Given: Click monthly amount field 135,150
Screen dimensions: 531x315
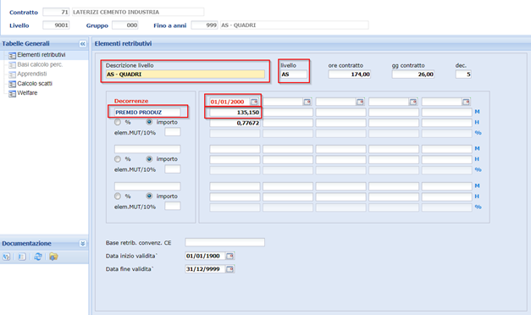Looking at the screenshot, I should click(235, 112).
